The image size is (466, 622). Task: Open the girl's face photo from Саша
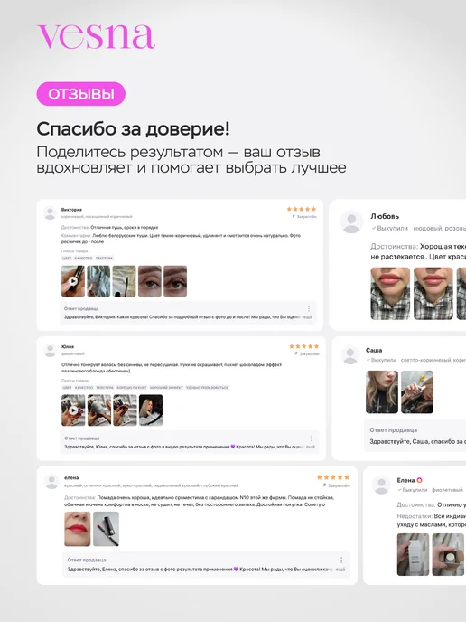pos(382,392)
